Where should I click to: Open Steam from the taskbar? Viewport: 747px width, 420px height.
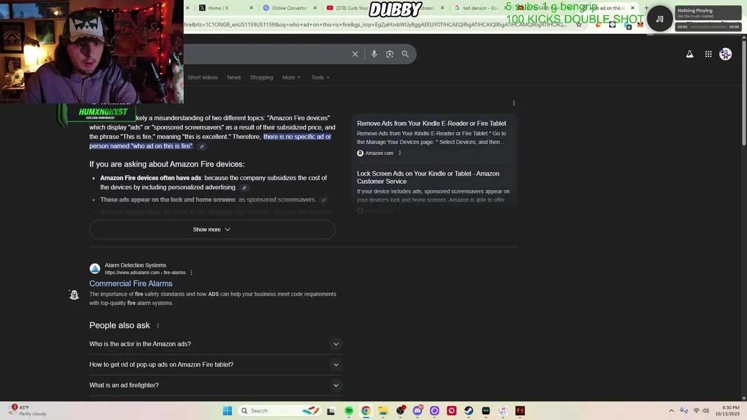(469, 411)
